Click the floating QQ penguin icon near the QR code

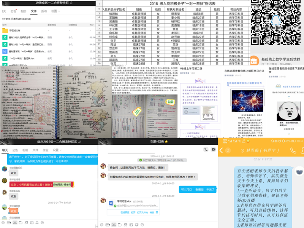point(275,20)
